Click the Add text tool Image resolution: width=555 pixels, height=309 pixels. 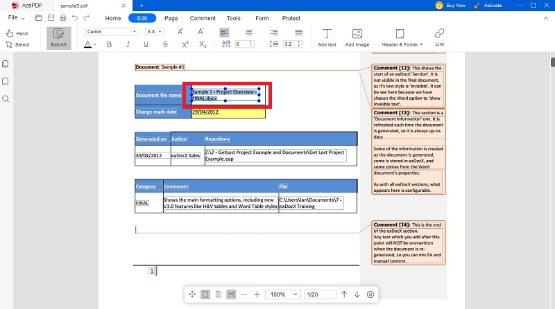[x=327, y=37]
